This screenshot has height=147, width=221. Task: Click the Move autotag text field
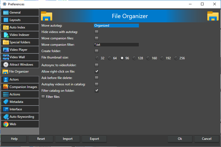tap(116, 26)
